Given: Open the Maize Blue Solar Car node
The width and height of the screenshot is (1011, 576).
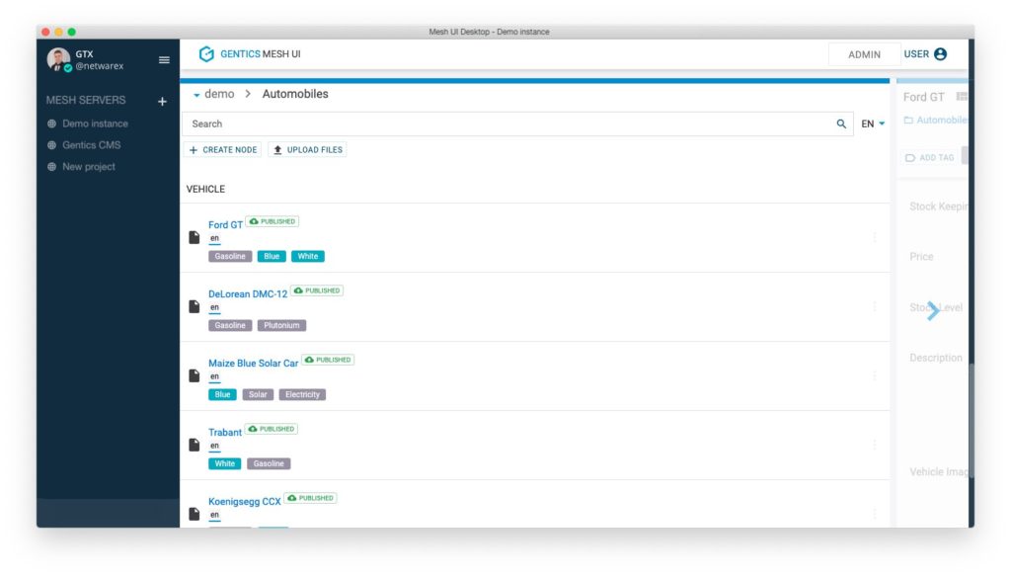Looking at the screenshot, I should (x=253, y=364).
